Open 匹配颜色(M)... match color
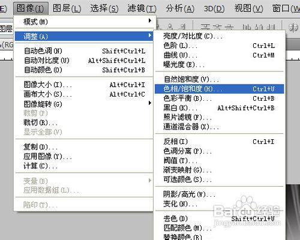Viewport: 300px width, 240px height. [x=220, y=228]
